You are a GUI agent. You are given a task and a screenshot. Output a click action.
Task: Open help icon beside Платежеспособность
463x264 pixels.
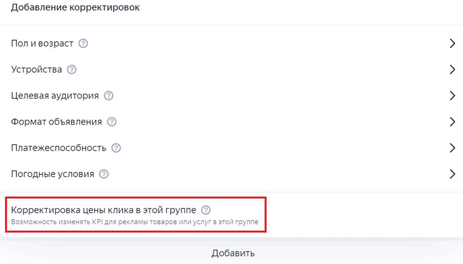[x=116, y=148]
